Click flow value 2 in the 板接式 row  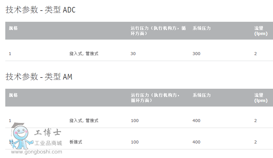tap(256, 142)
